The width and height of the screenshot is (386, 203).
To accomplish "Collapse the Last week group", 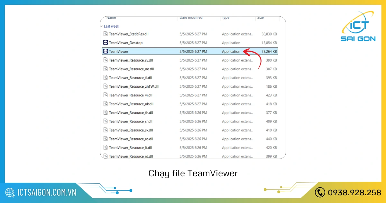I will [102, 26].
